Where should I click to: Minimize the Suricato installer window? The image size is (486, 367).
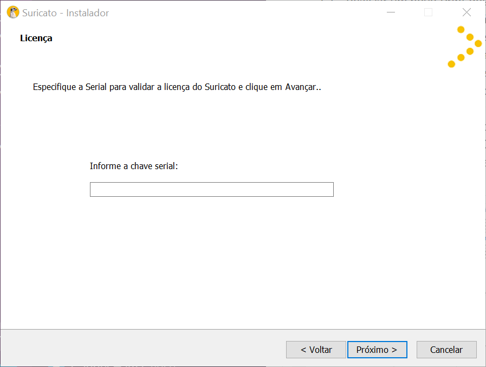(x=391, y=12)
